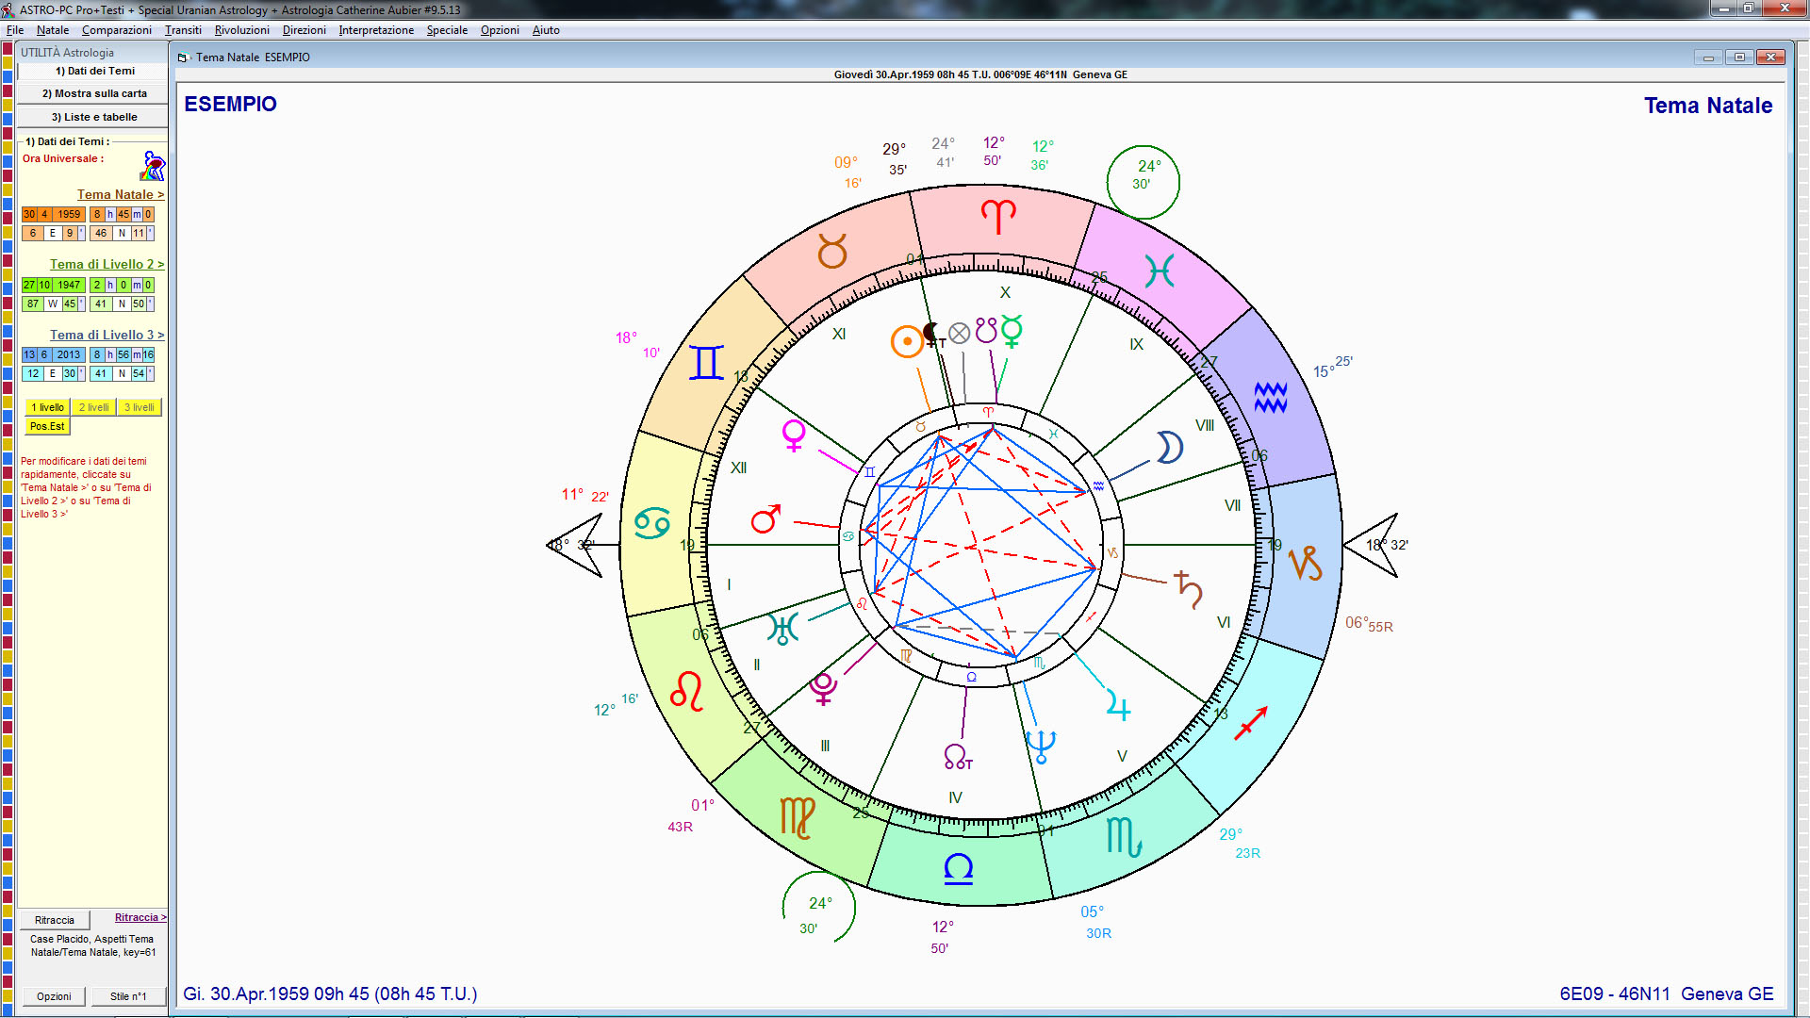Screen dimensions: 1810x1018
Task: Select '2) Mostra sulla carta' button
Action: tap(93, 93)
